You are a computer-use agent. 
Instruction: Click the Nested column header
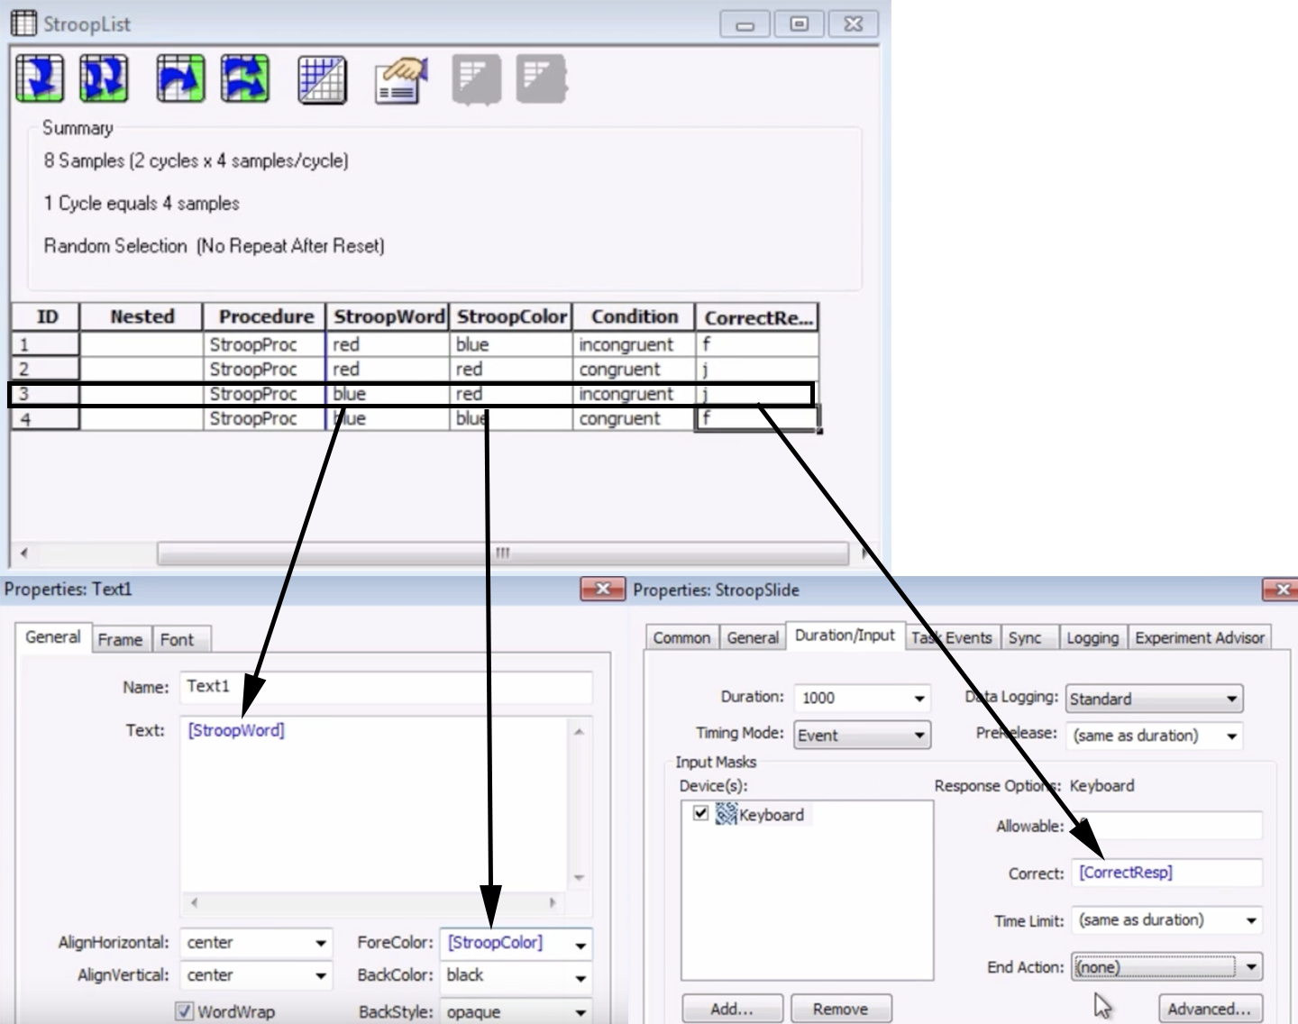coord(142,316)
